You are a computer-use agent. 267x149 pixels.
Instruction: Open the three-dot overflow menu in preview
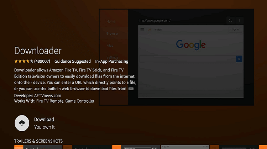[x=240, y=21]
